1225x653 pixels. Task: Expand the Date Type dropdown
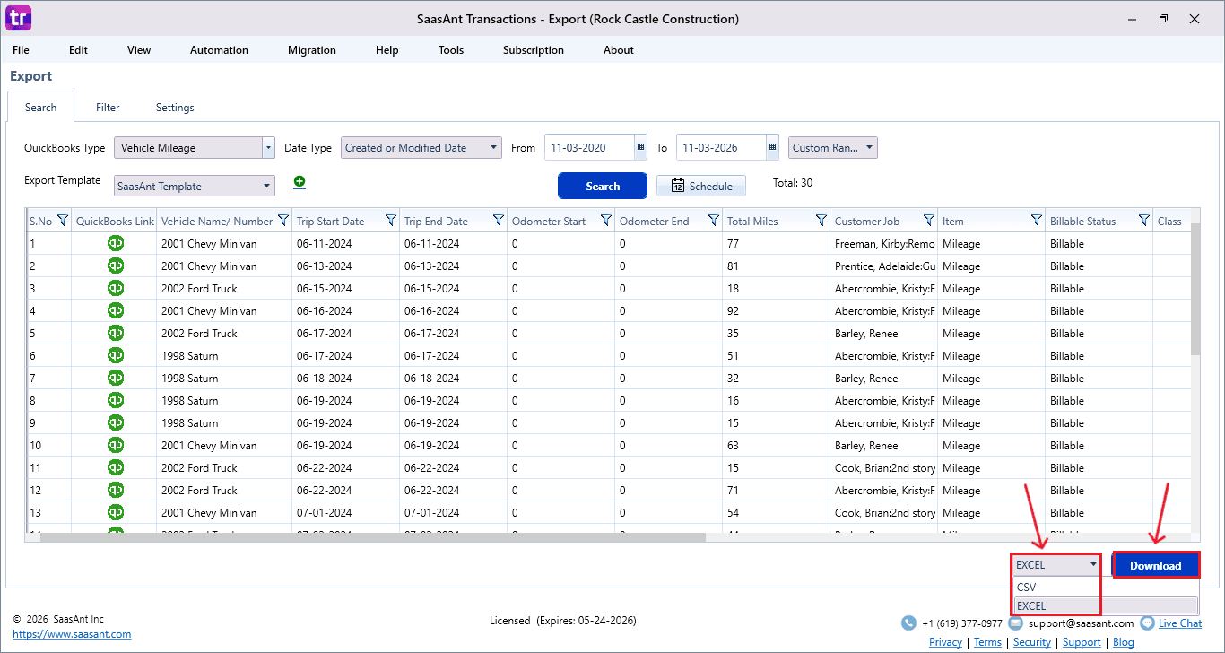coord(494,148)
